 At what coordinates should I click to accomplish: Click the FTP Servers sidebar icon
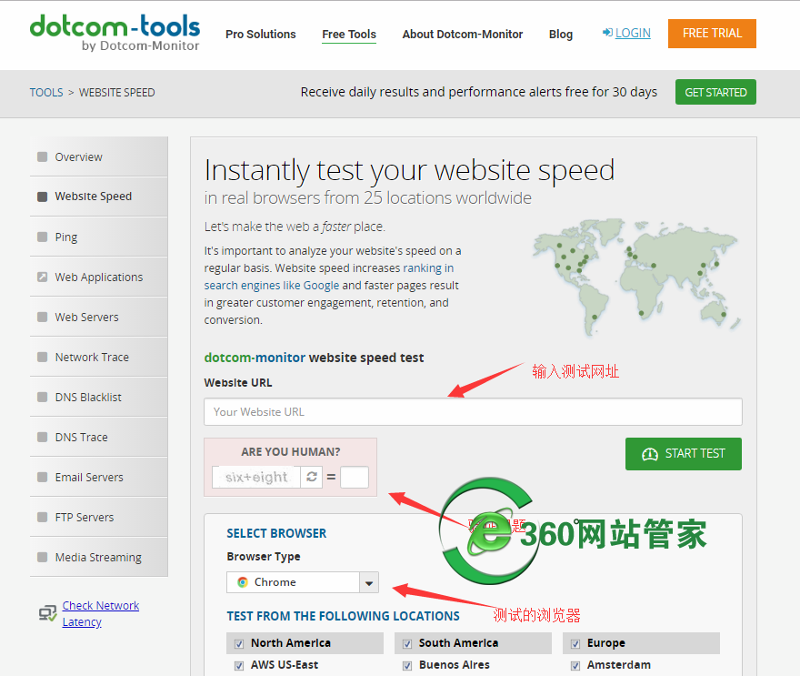[43, 517]
